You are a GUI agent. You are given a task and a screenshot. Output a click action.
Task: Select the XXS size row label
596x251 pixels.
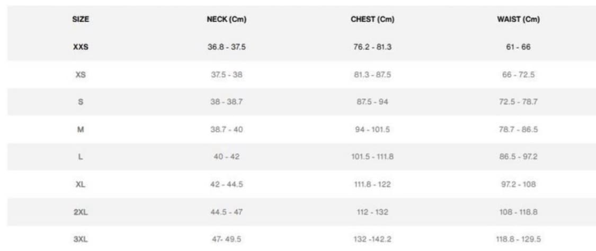[x=81, y=47]
